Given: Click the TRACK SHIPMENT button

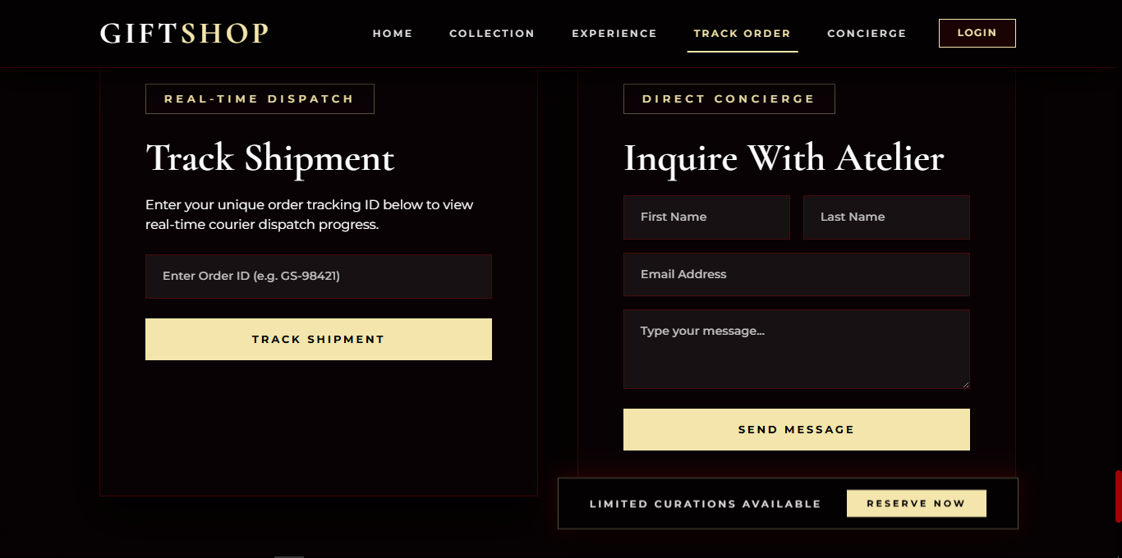Looking at the screenshot, I should [319, 339].
